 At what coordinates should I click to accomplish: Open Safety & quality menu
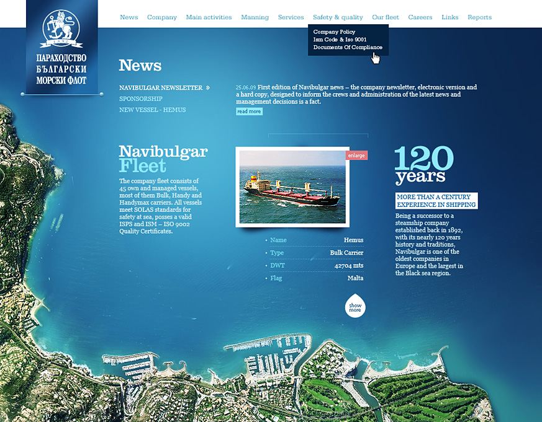(x=338, y=17)
